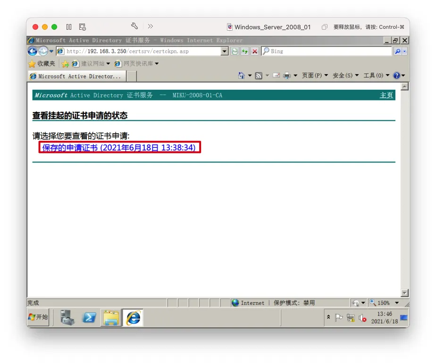Screen dimensions: 436x363
Task: Click the Internet Explorer taskbar icon
Action: [133, 317]
